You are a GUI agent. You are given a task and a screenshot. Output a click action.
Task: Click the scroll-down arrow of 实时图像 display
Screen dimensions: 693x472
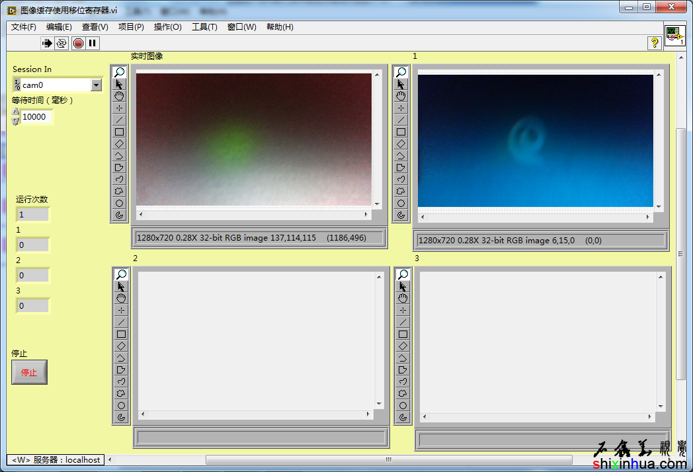(377, 204)
